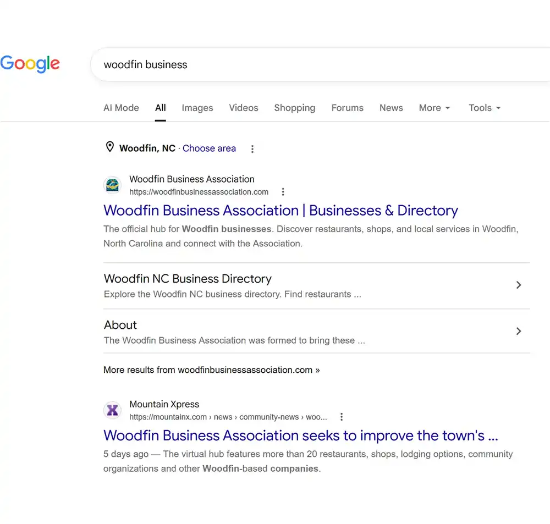Switch to the Videos tab
550x524 pixels.
coord(244,108)
